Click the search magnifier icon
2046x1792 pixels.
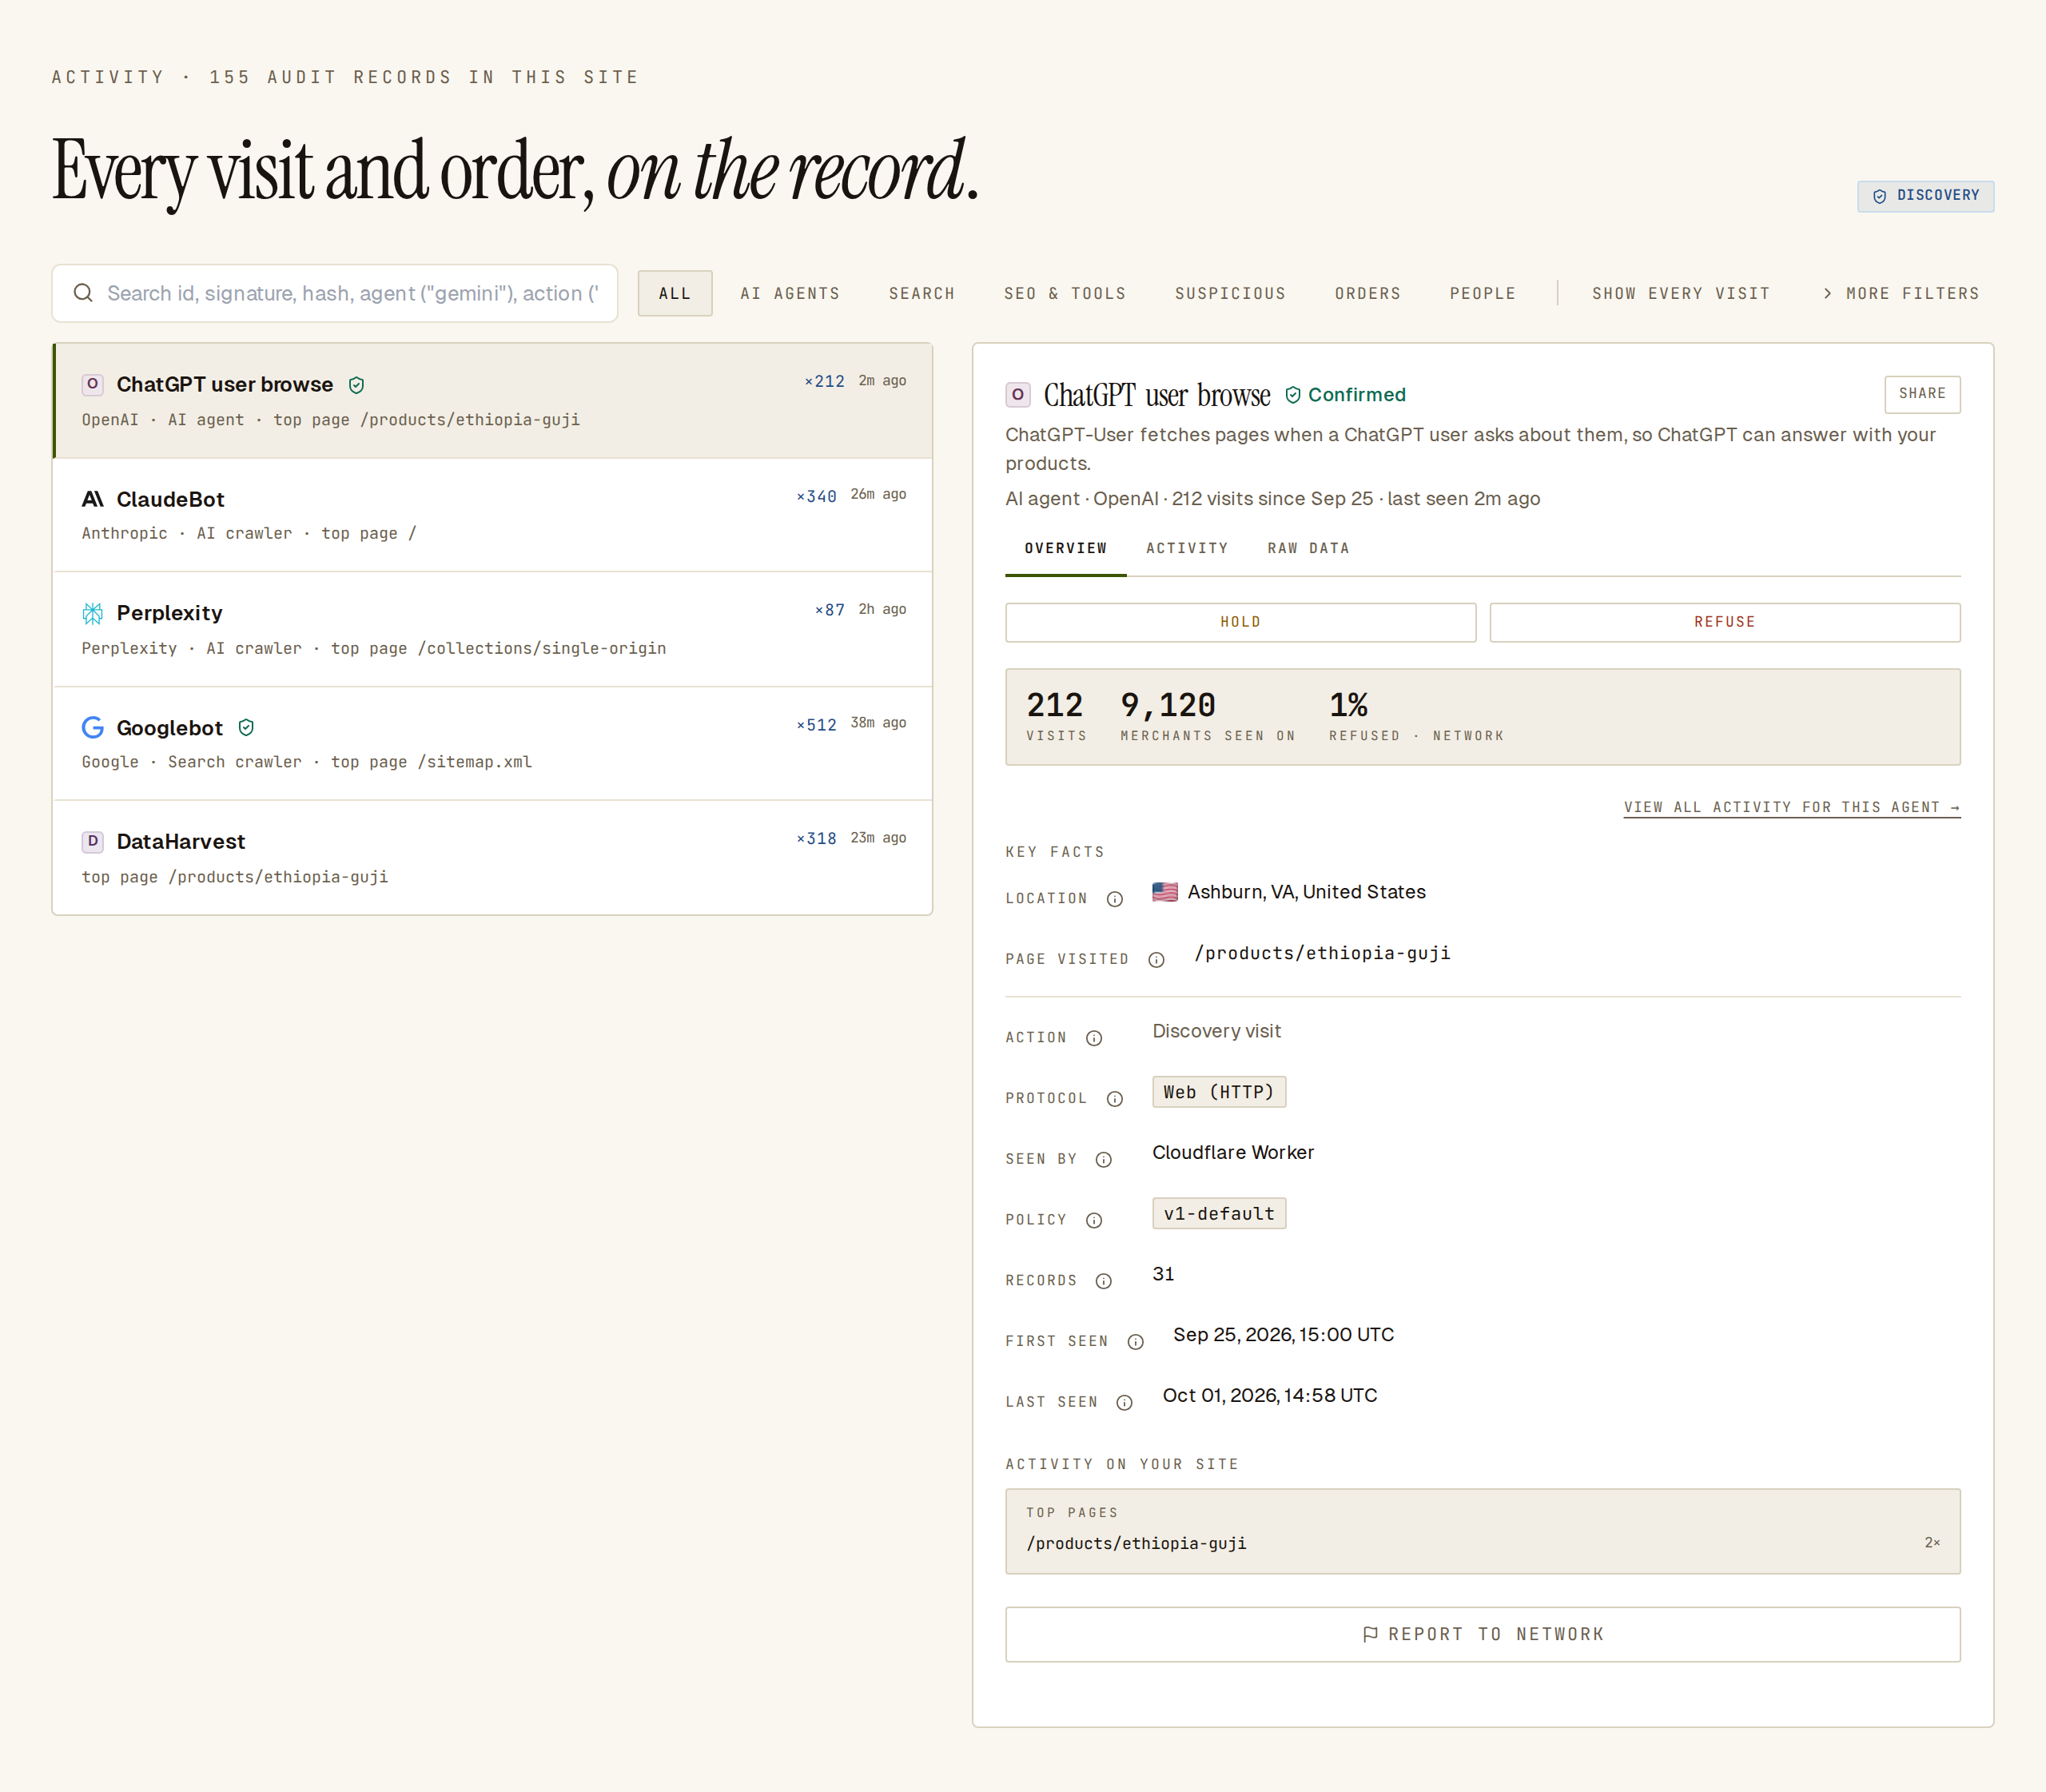tap(83, 293)
